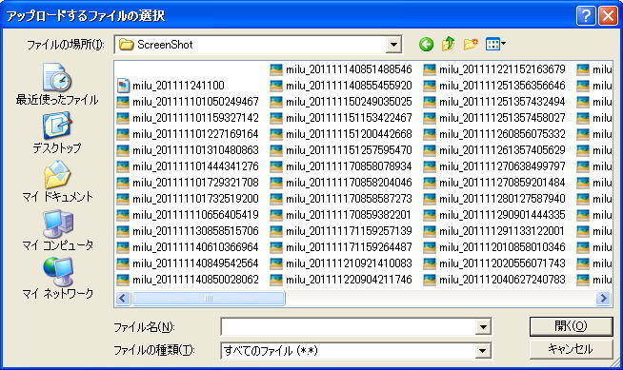This screenshot has width=623, height=370.
Task: Select file milu_201111251357432494
Action: 494,102
